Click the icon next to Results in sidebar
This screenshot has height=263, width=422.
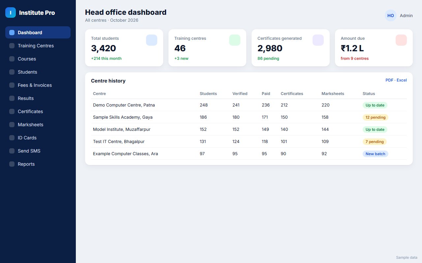[x=12, y=98]
